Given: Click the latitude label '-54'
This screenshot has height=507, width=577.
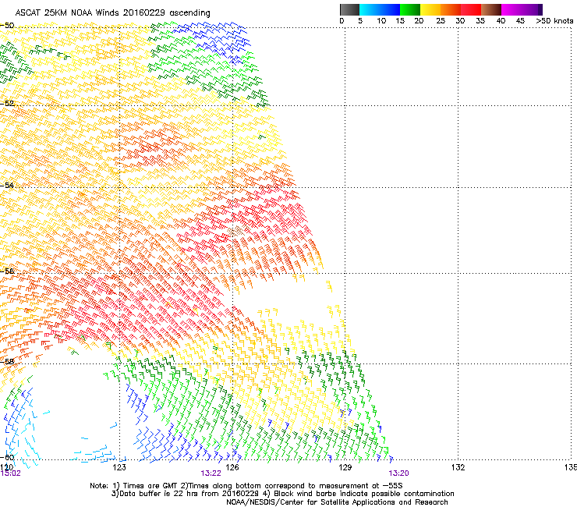Looking at the screenshot, I should click(x=7, y=185).
